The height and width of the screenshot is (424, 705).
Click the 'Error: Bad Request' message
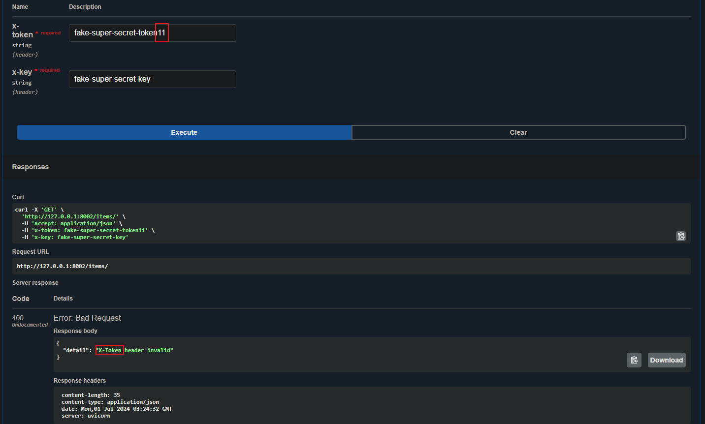click(x=87, y=318)
